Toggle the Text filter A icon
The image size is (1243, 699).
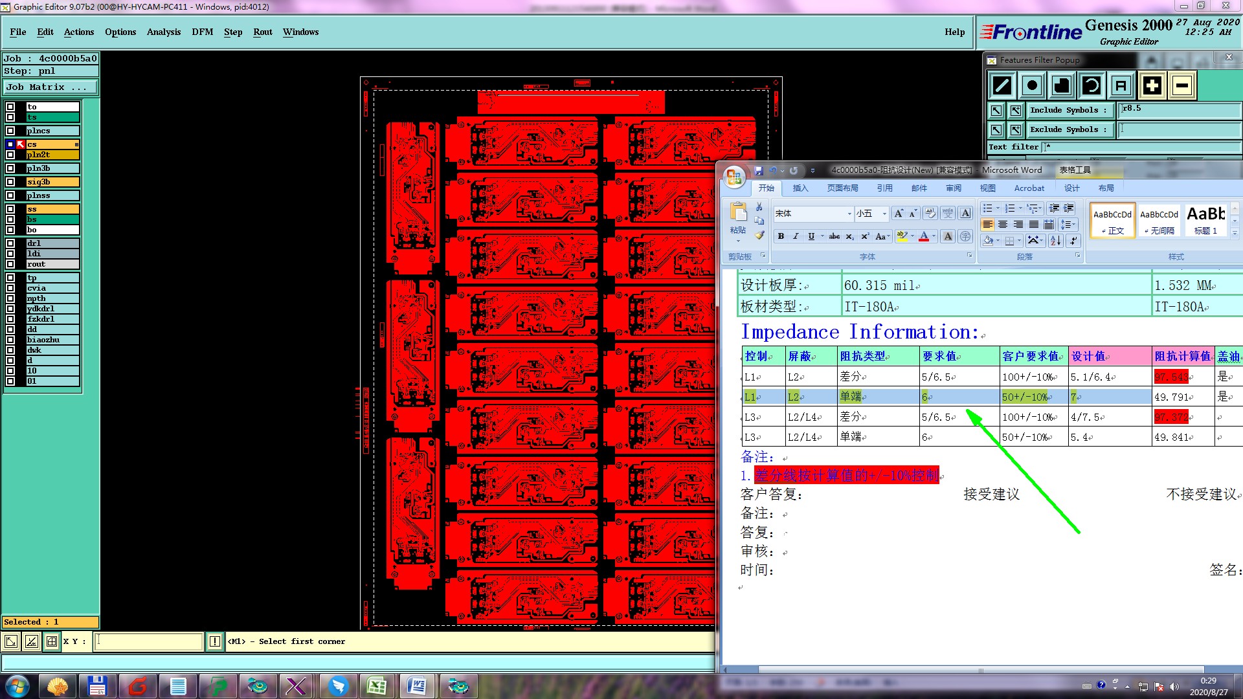tap(1121, 85)
